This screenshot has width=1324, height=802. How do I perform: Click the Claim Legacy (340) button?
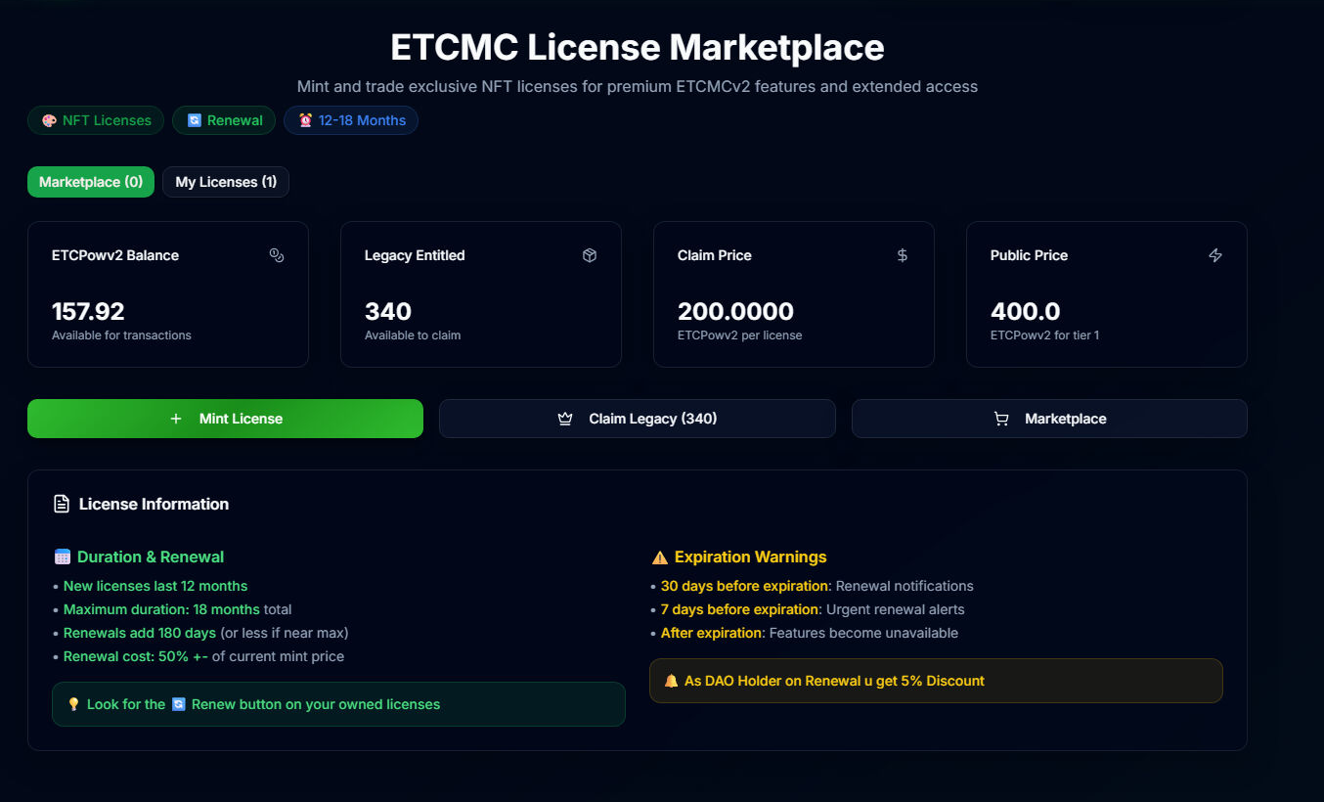(x=637, y=419)
